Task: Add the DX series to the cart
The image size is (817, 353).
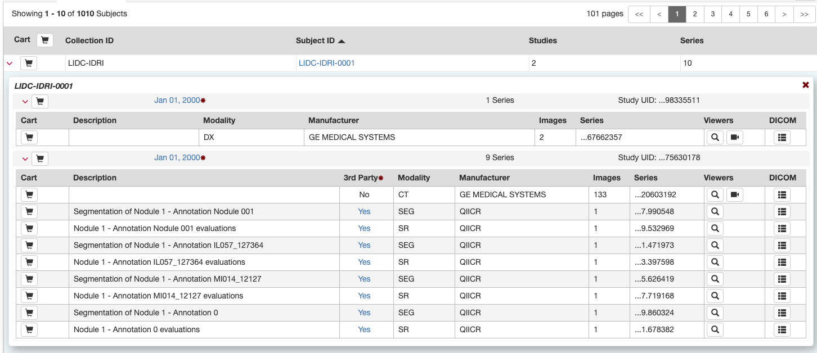Action: 29,137
